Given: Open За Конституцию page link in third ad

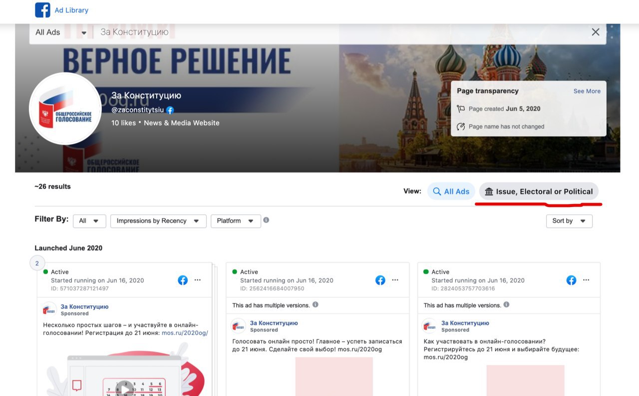Looking at the screenshot, I should pyautogui.click(x=465, y=323).
